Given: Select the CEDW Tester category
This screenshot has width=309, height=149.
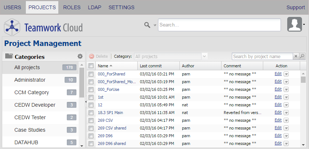Looking at the screenshot, I should tap(40, 117).
